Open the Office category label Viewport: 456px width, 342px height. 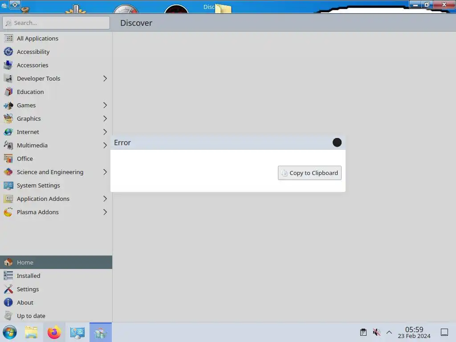(x=25, y=159)
